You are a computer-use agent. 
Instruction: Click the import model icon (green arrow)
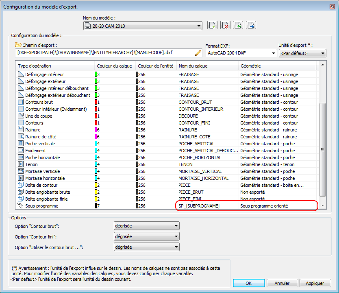coord(238,26)
